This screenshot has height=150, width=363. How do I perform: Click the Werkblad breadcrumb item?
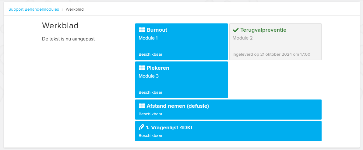[75, 9]
